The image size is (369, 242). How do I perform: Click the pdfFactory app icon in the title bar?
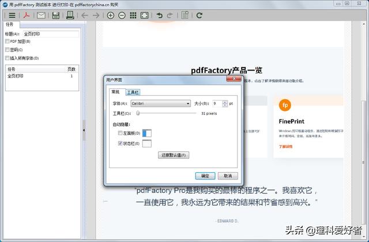pyautogui.click(x=5, y=5)
